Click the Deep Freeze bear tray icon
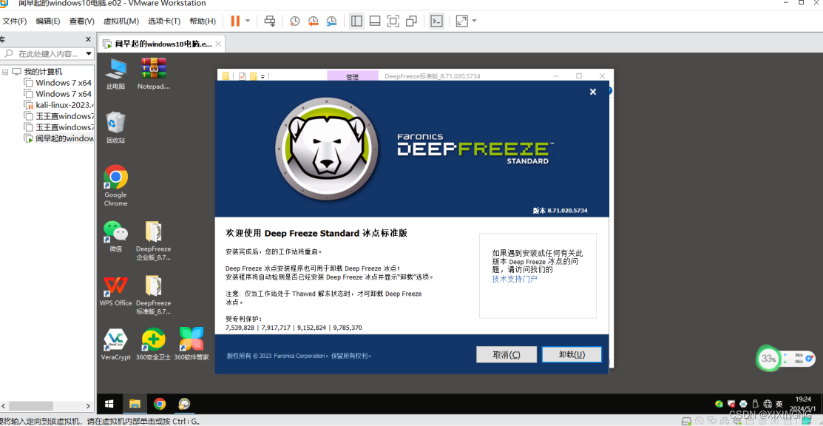 731,404
